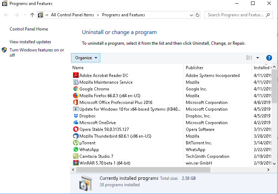278x194 pixels.
Task: Click the vertical scrollbar down arrow
Action: [274, 164]
